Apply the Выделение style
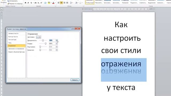Image resolution: width=171 pixels, height=96 pixels. point(152,2)
